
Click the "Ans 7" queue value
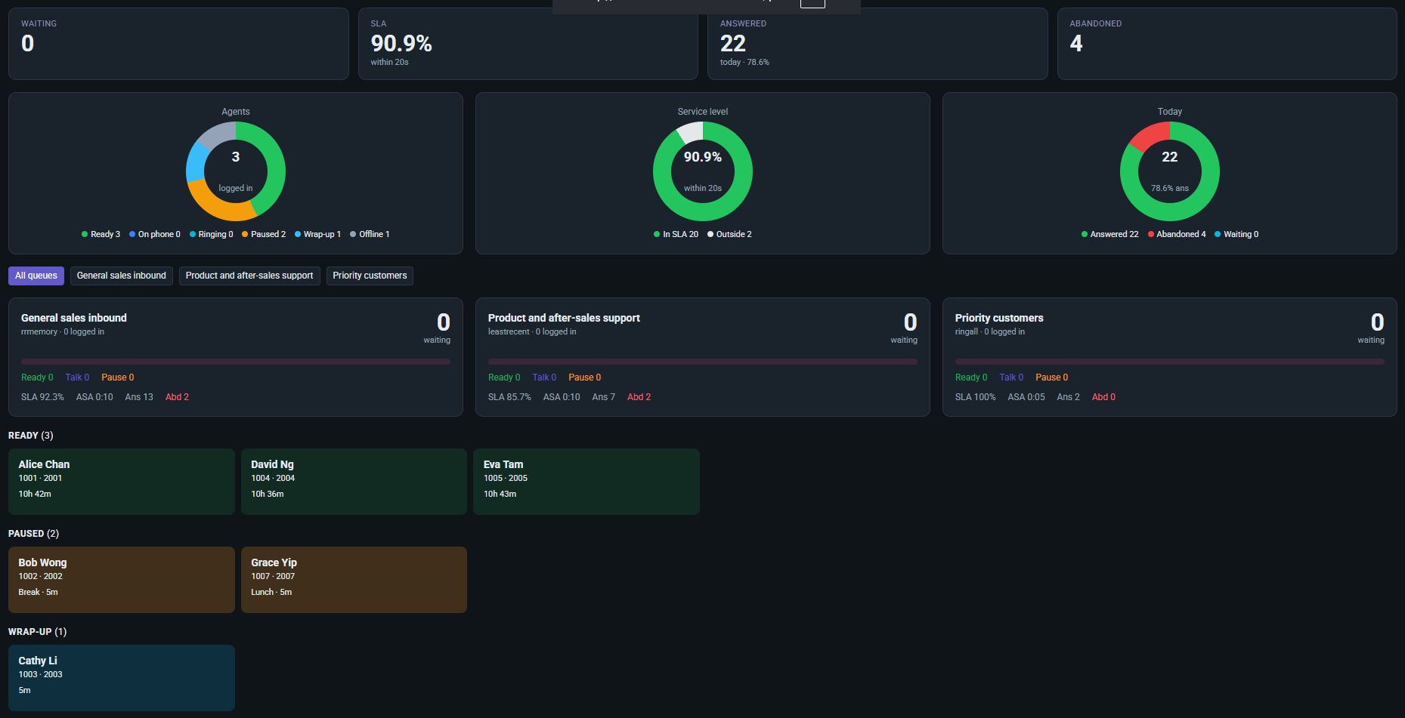click(x=604, y=397)
